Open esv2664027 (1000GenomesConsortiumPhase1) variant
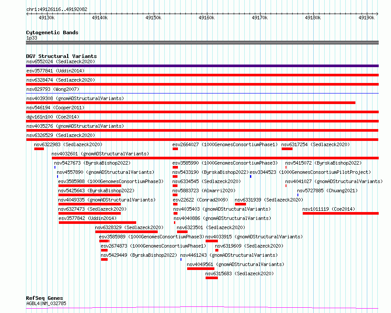The height and width of the screenshot is (313, 391). pos(225,144)
